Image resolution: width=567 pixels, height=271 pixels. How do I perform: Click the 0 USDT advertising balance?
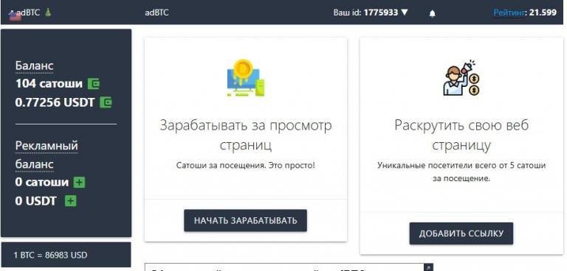click(x=35, y=200)
